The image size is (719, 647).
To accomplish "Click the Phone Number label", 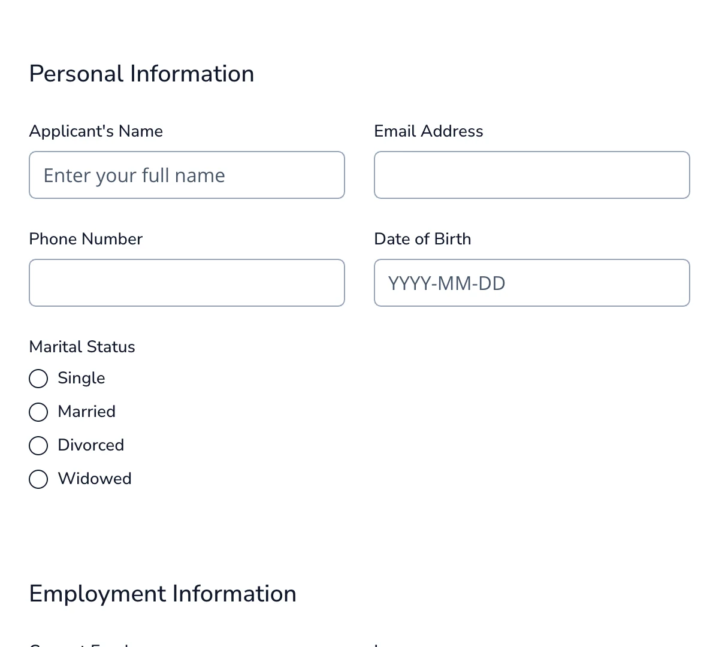I will [86, 239].
